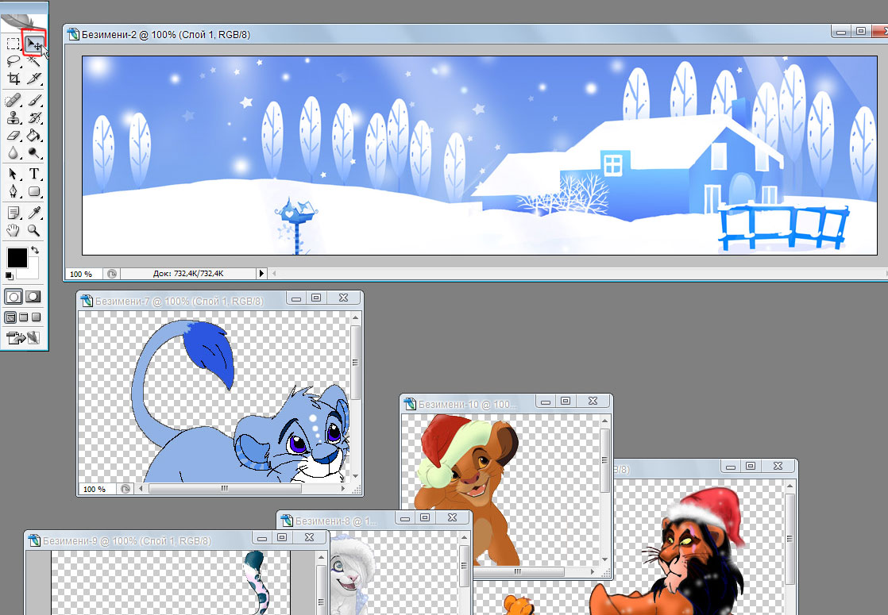Click scroll-up arrow in Безимени-10 window
The height and width of the screenshot is (615, 888).
[604, 421]
